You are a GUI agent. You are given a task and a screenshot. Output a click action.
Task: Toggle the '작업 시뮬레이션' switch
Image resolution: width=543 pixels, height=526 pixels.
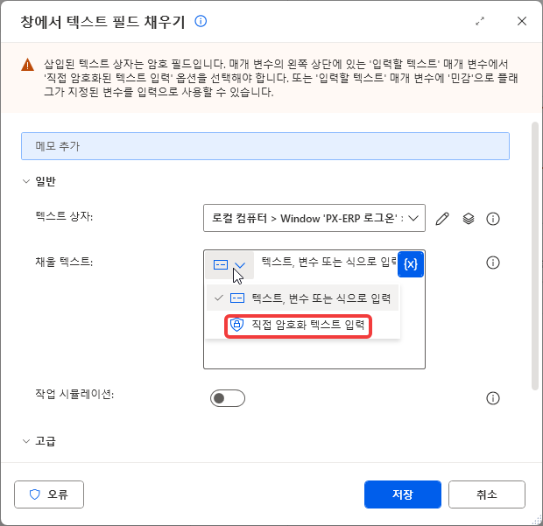[x=228, y=398]
